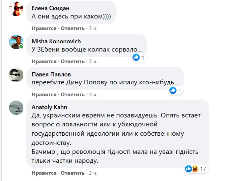Open Misha Kononovich profile name link
Viewport: 227px width, 181px height.
pyautogui.click(x=56, y=42)
